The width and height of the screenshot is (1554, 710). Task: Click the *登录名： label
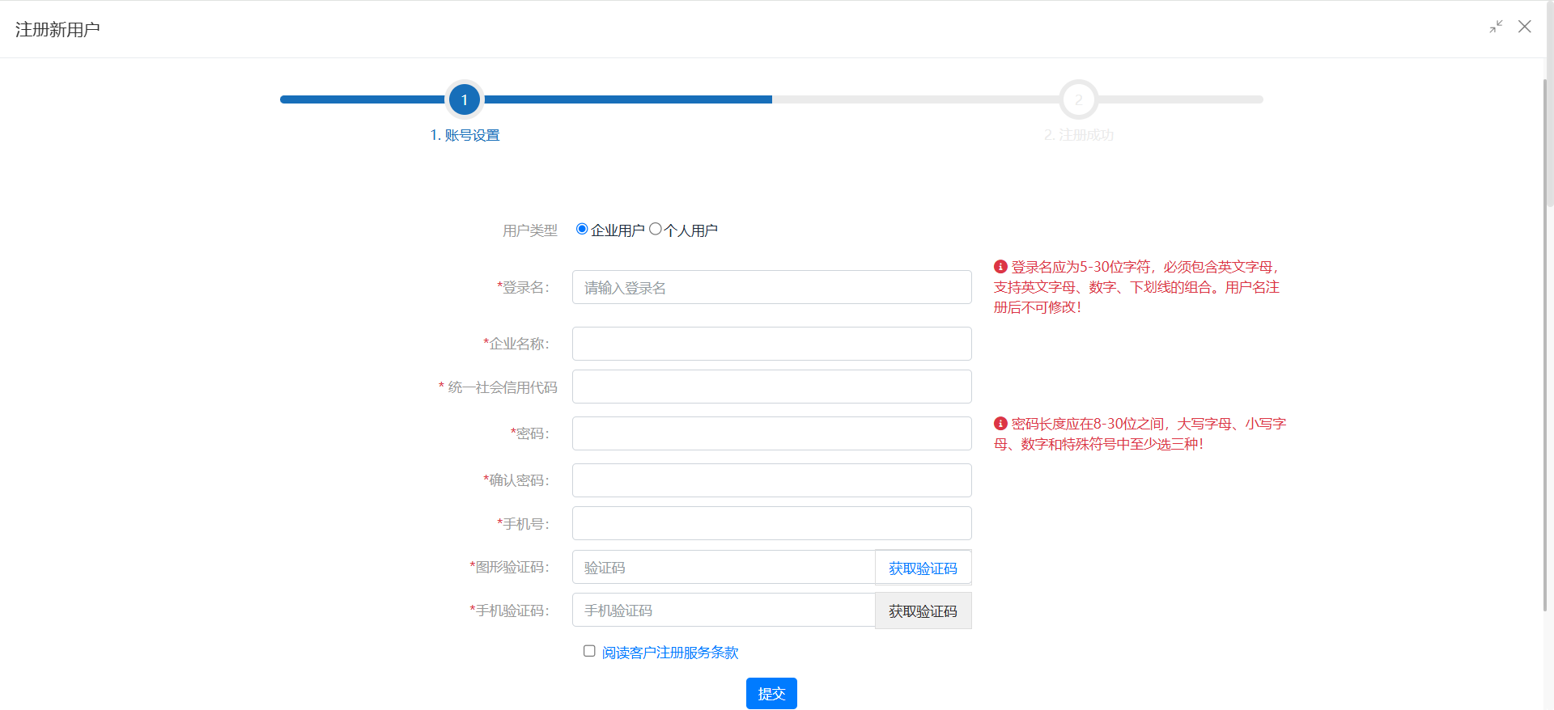coord(523,287)
